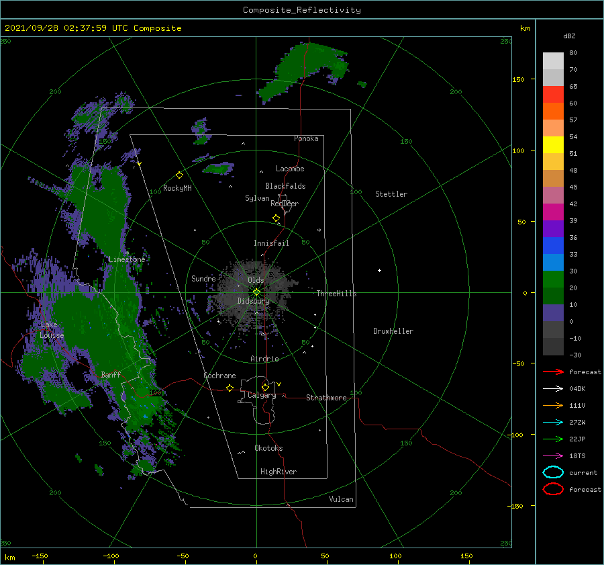Click the yellow km label at top right
Screen dimensions: 604x565
click(525, 28)
